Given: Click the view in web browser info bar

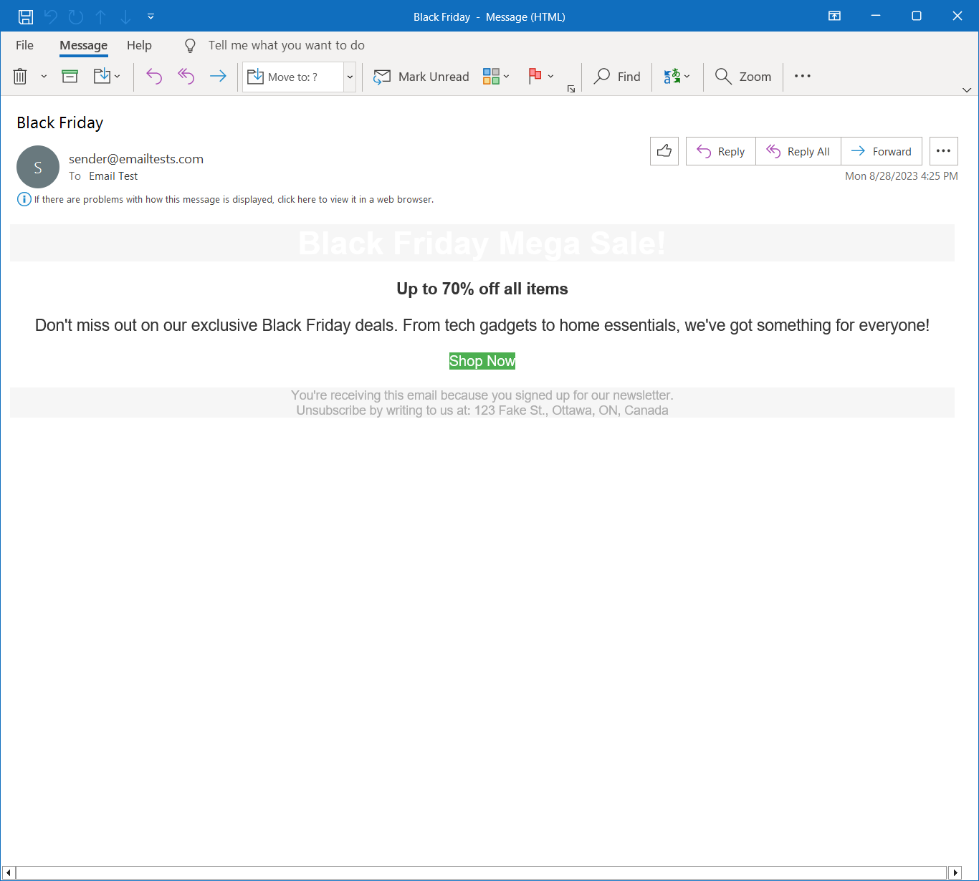Looking at the screenshot, I should click(x=234, y=199).
